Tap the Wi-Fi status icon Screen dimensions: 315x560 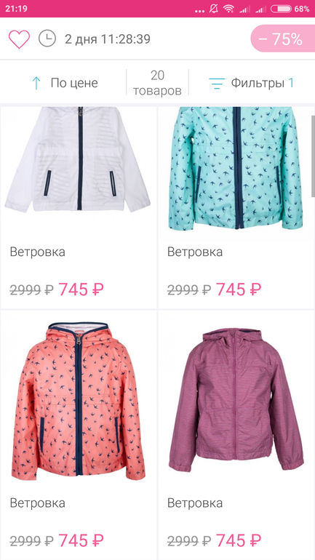(228, 9)
